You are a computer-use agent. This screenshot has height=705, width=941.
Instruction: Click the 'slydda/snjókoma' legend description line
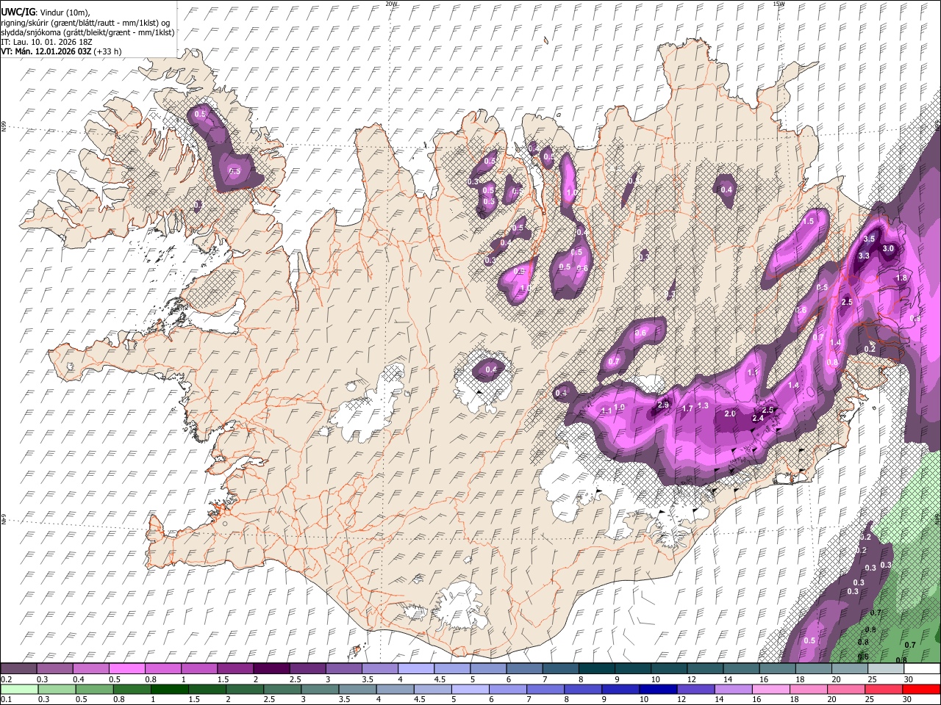click(87, 32)
